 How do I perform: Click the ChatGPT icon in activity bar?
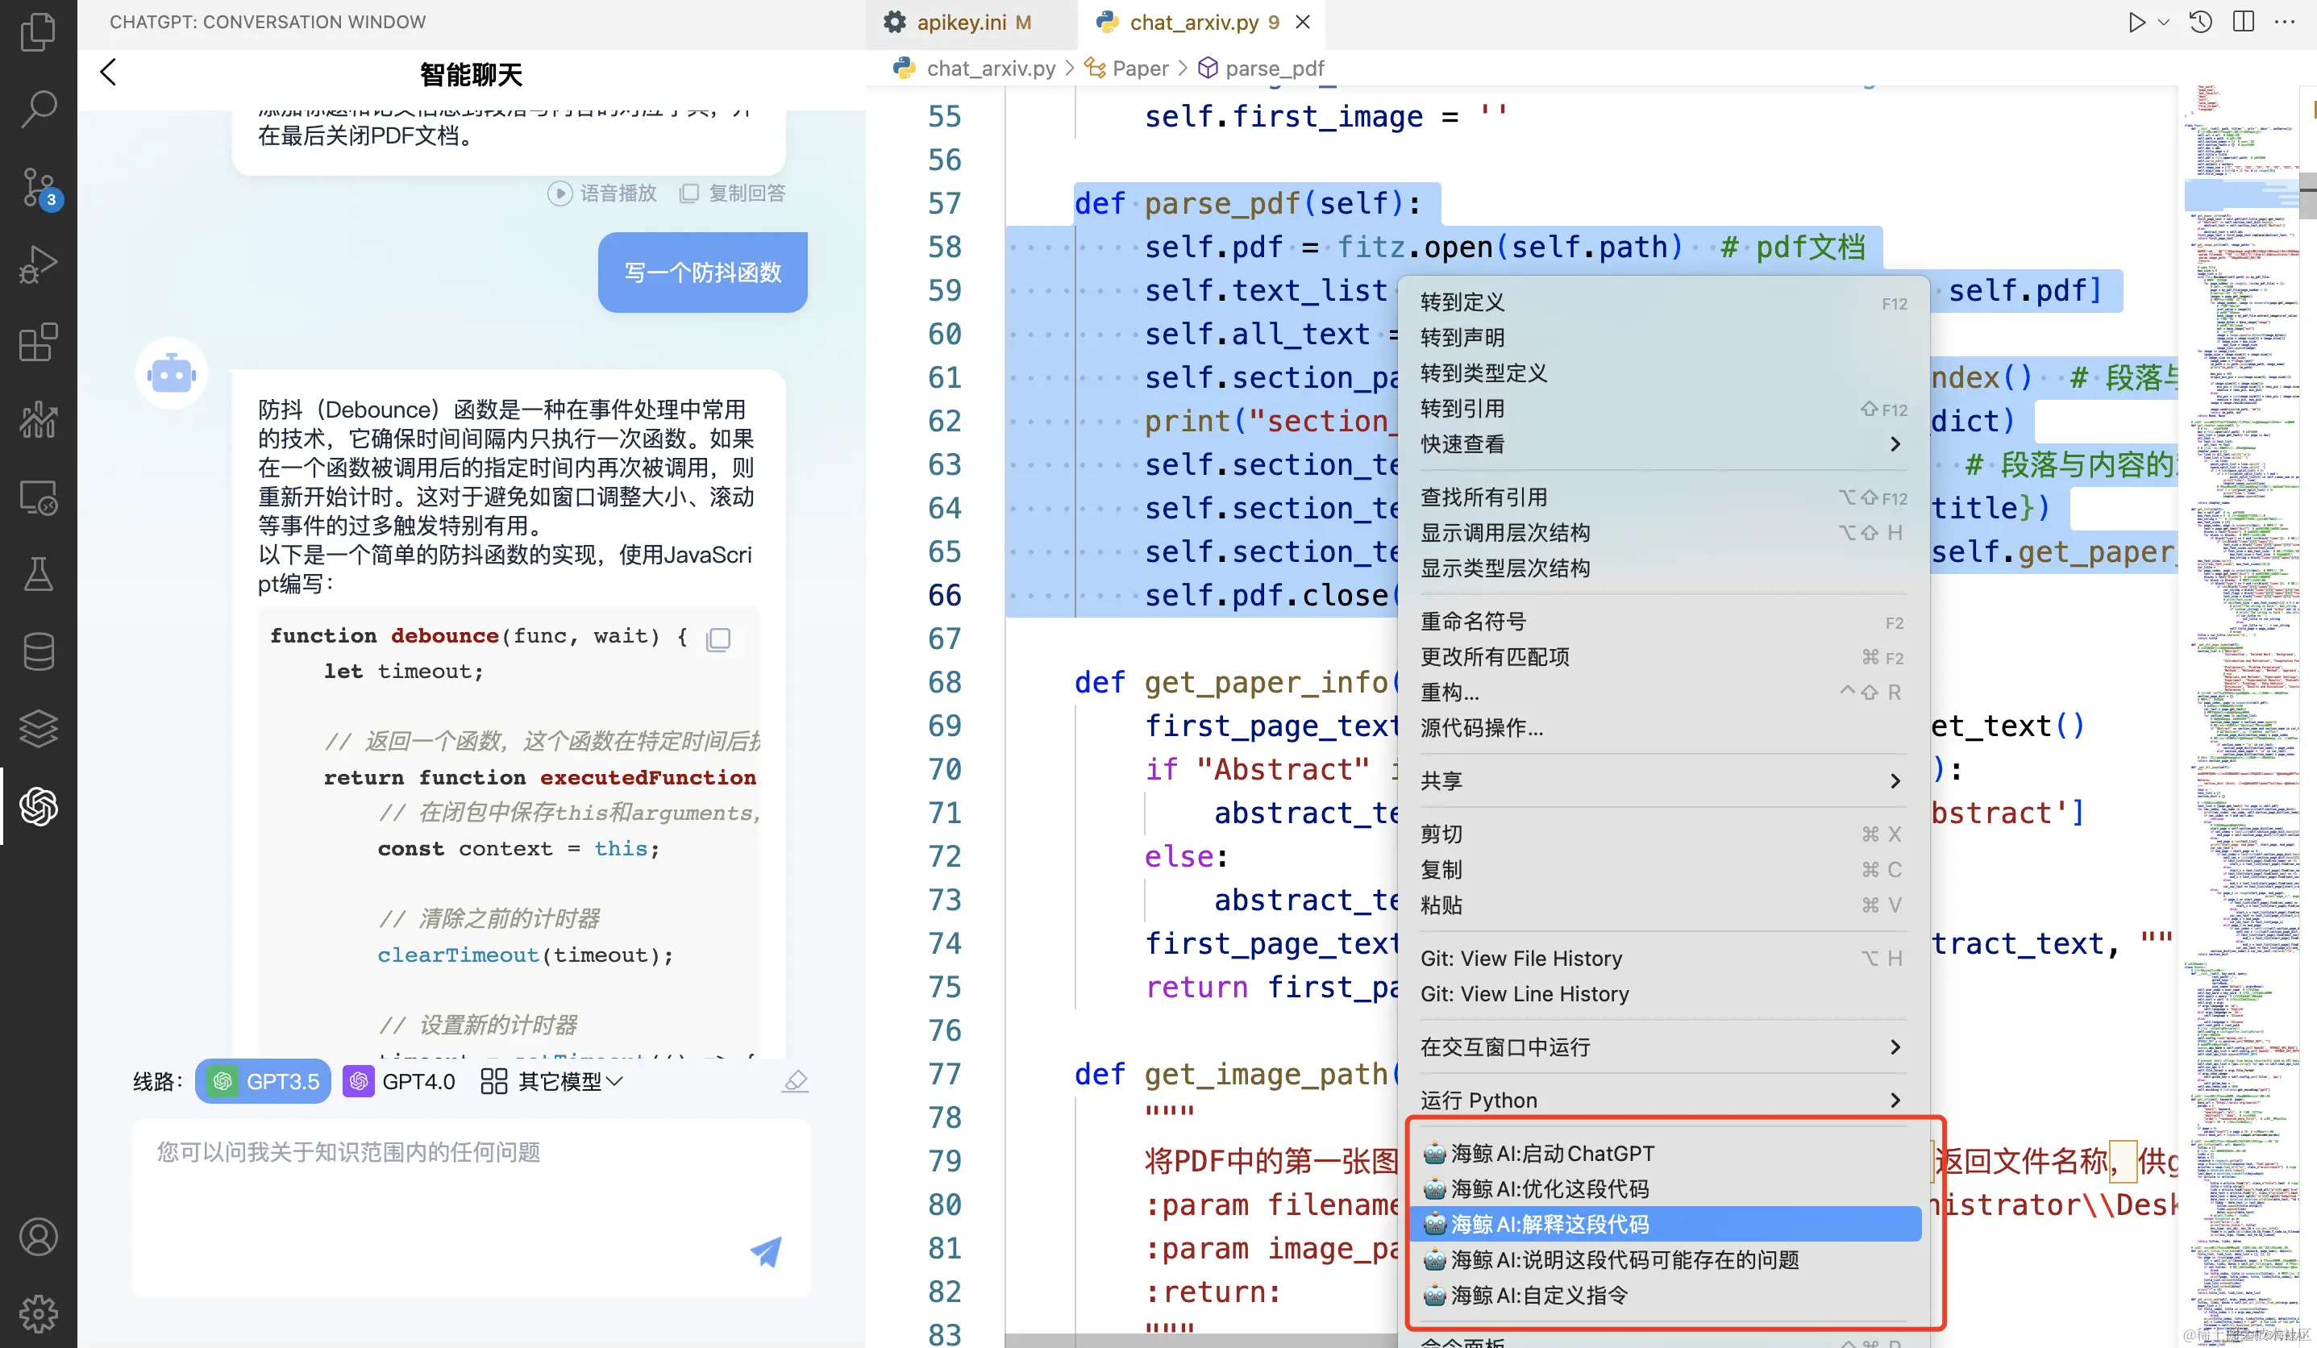click(38, 805)
